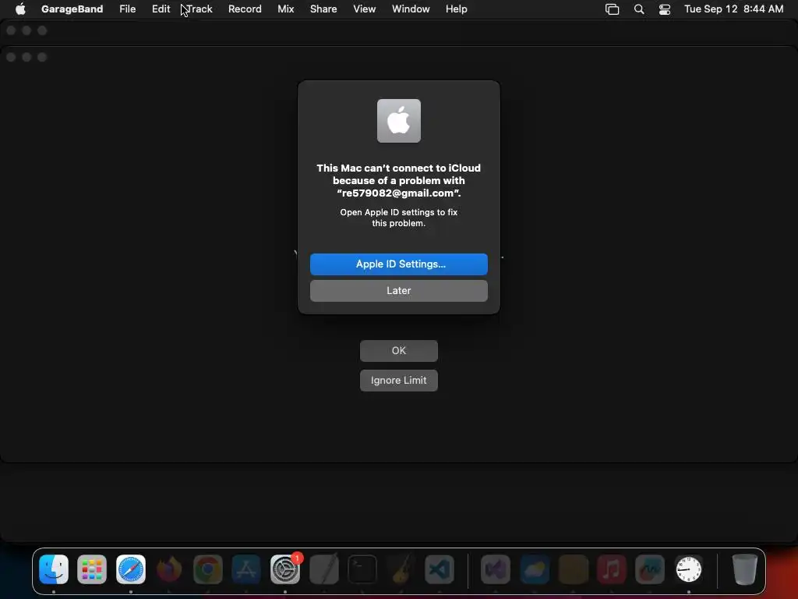
Task: Open Terminal from the Dock
Action: 362,569
